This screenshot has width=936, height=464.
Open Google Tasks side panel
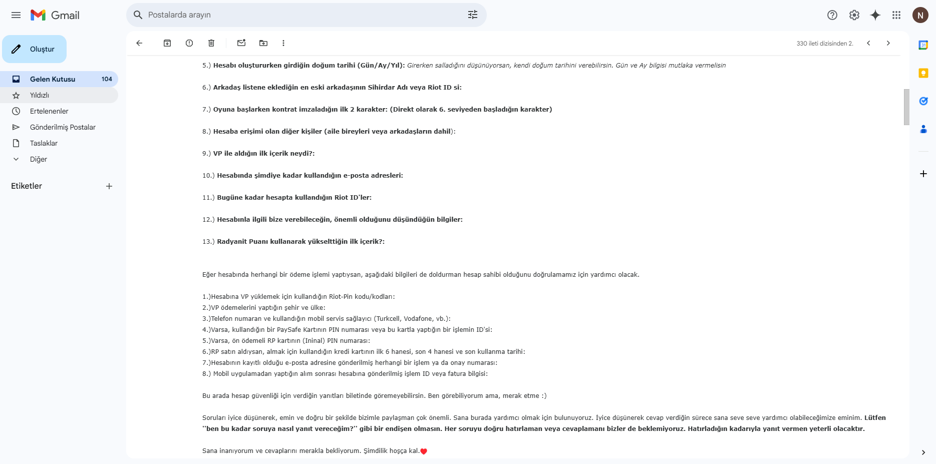point(923,101)
